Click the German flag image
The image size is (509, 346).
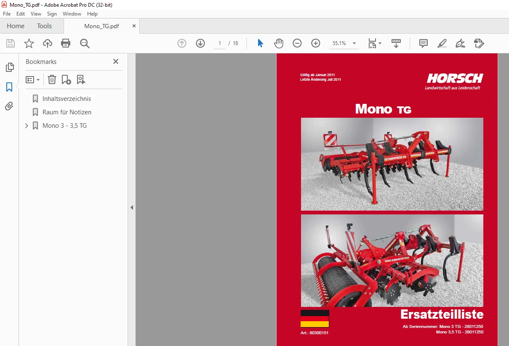[x=314, y=319]
